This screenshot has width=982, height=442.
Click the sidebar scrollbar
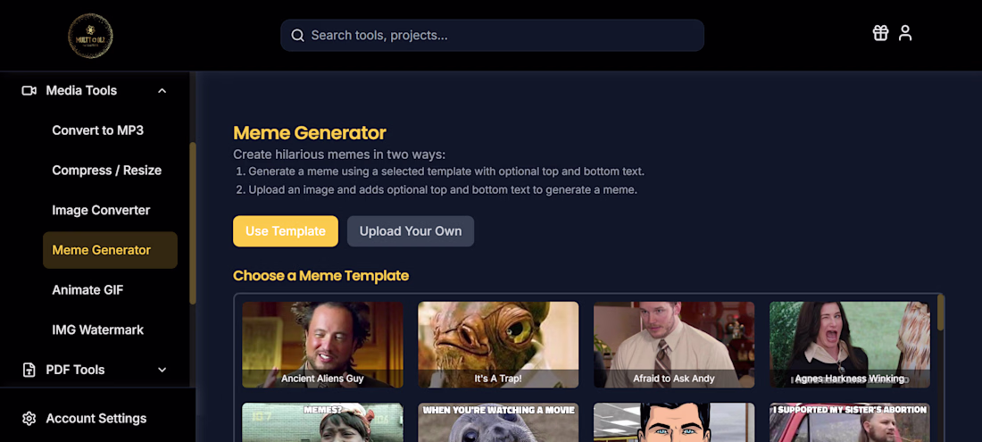coord(193,223)
